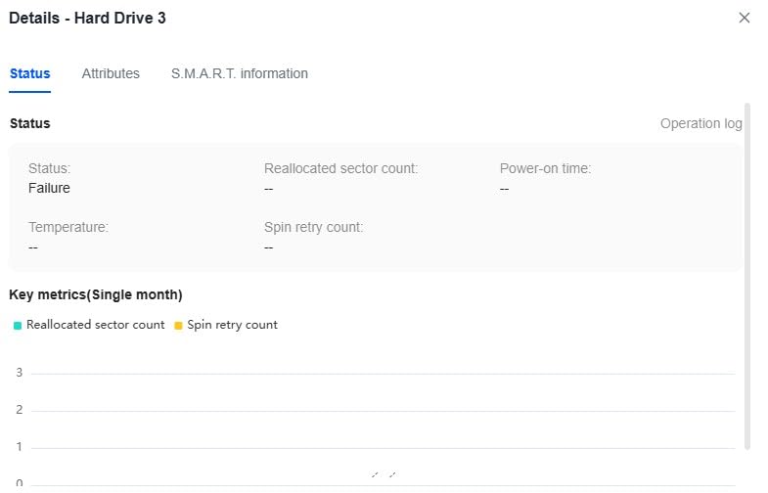Image resolution: width=768 pixels, height=493 pixels.
Task: Select the Failure status value
Action: click(x=49, y=188)
